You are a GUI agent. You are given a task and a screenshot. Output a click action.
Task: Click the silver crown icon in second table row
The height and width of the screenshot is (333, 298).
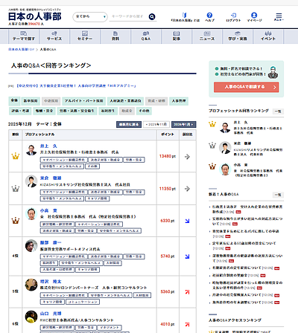coord(16,189)
